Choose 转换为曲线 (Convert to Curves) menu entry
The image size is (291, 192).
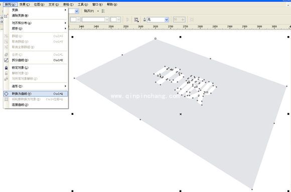pos(36,94)
